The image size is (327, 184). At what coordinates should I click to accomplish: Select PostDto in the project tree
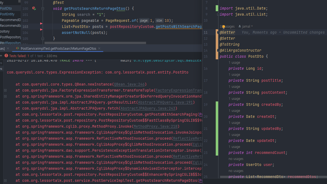point(6,8)
